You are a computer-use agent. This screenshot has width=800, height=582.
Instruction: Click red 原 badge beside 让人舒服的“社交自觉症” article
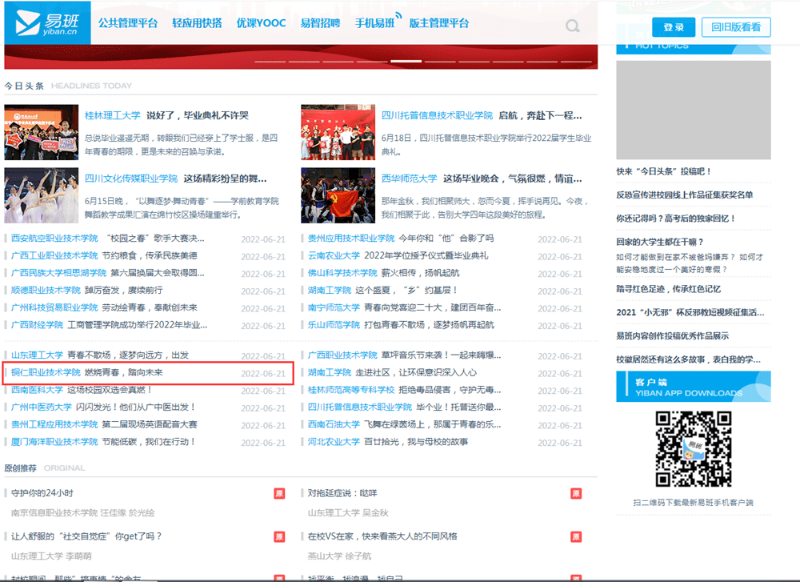point(279,536)
